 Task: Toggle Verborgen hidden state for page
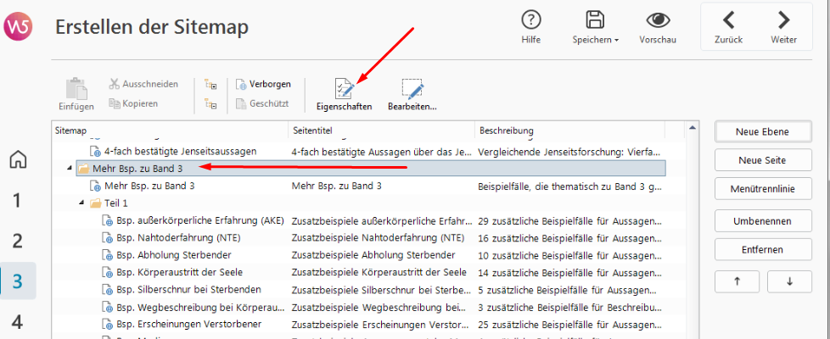(263, 84)
